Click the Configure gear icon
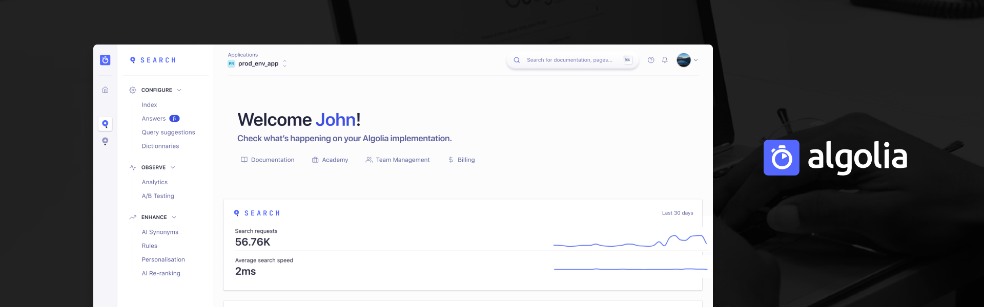The height and width of the screenshot is (307, 984). [x=133, y=90]
